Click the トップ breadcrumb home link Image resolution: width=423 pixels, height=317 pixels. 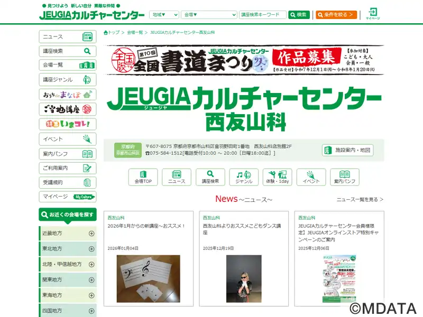click(112, 32)
